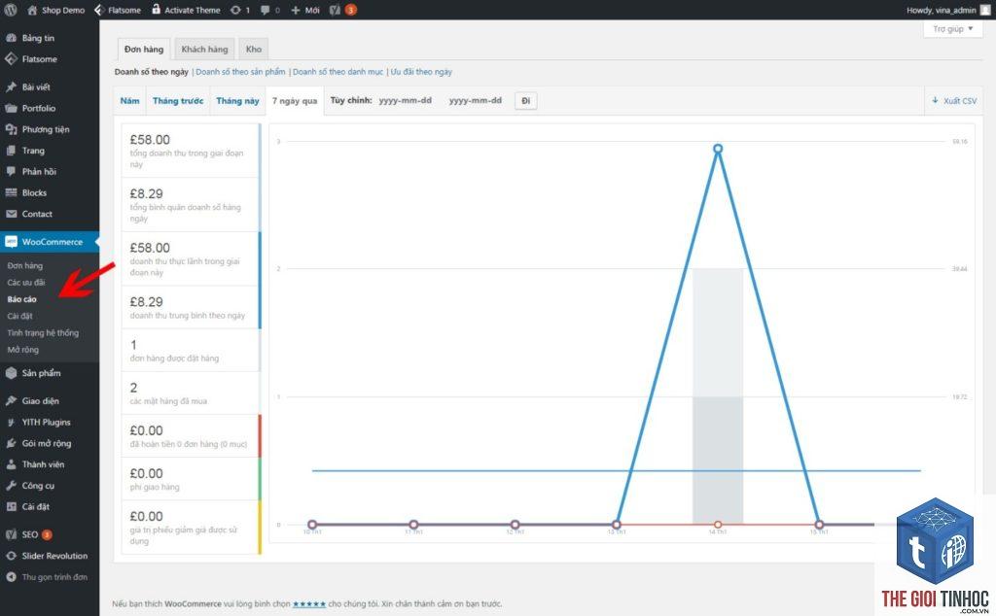Screen dimensions: 996x616
Task: Click the plus icon beside Mới
Action: [x=296, y=10]
